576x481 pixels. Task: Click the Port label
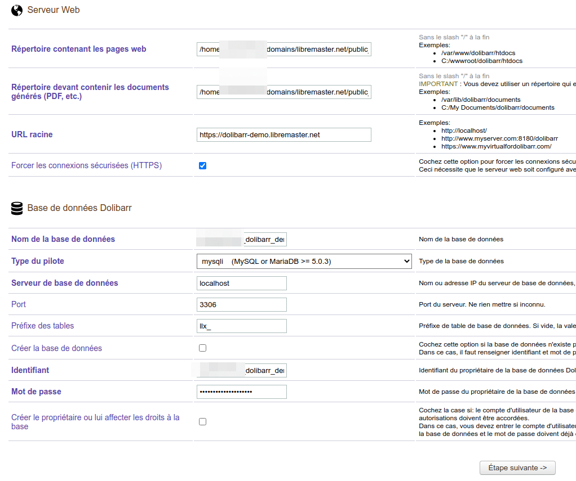click(19, 304)
